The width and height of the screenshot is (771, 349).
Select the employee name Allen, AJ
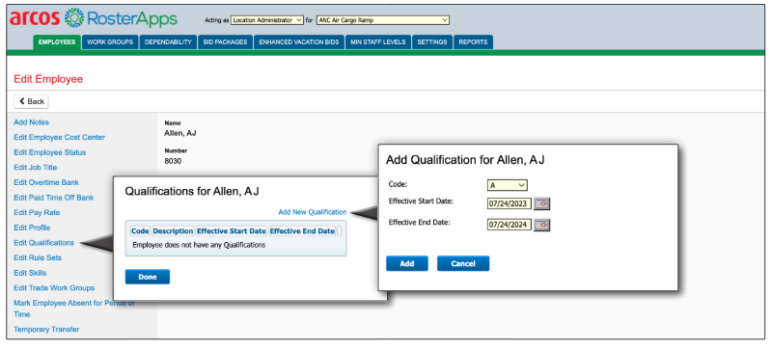point(180,133)
